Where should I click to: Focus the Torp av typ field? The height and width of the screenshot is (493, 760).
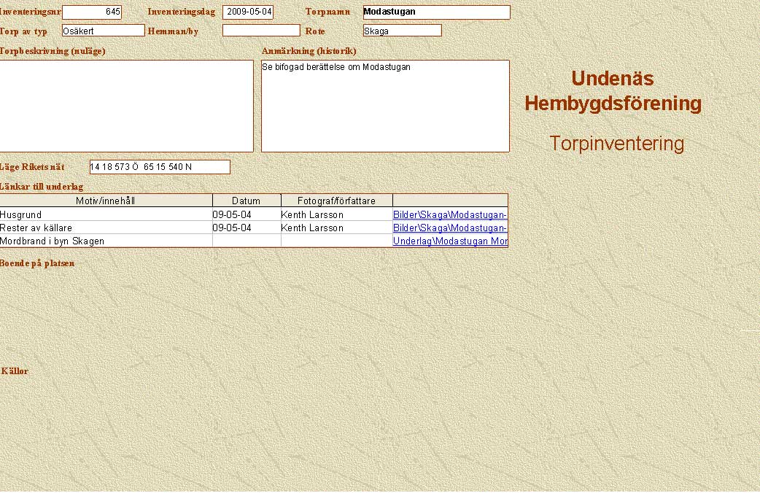tap(103, 31)
